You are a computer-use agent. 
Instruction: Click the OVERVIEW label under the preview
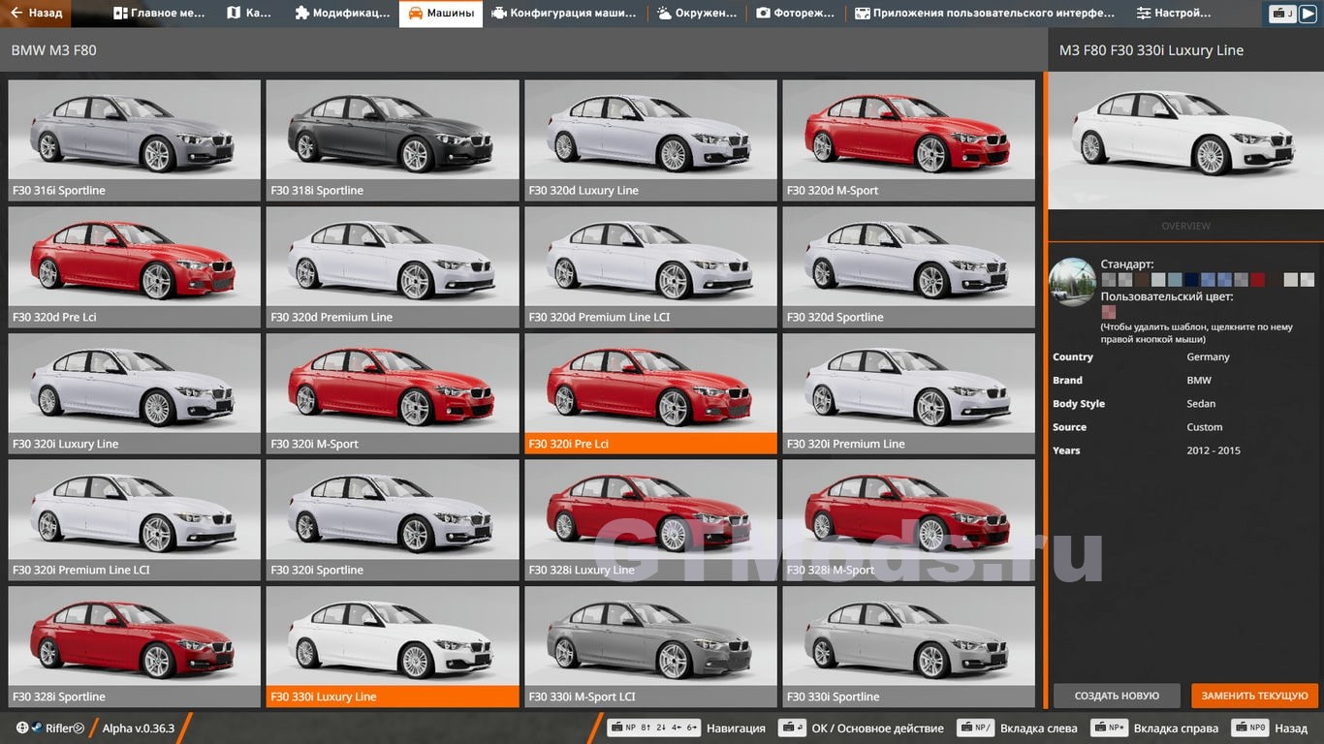(1185, 226)
